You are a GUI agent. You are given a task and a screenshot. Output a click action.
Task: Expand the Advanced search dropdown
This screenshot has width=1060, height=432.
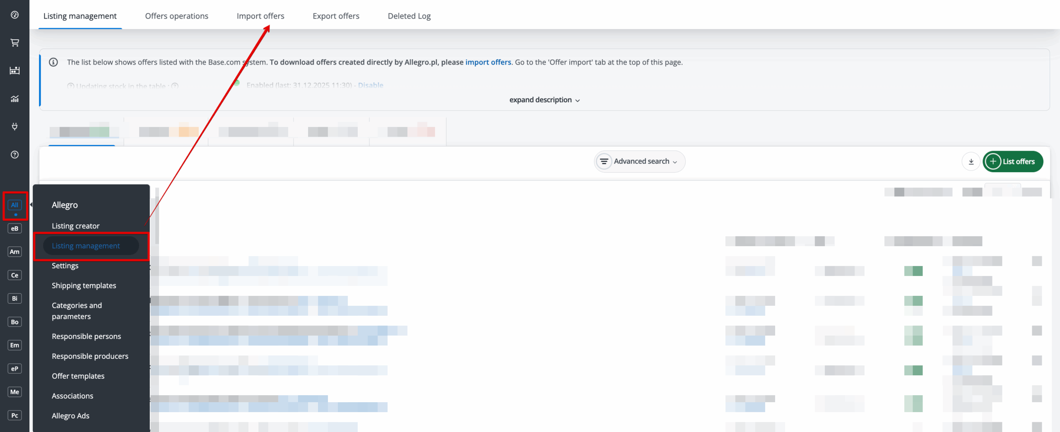click(x=640, y=161)
